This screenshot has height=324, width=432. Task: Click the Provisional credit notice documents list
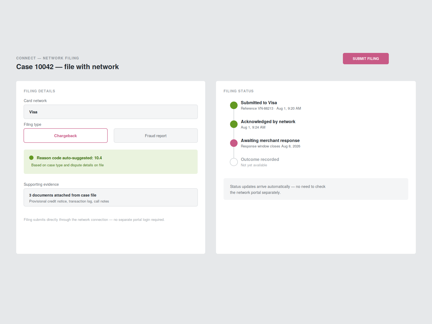pos(69,201)
